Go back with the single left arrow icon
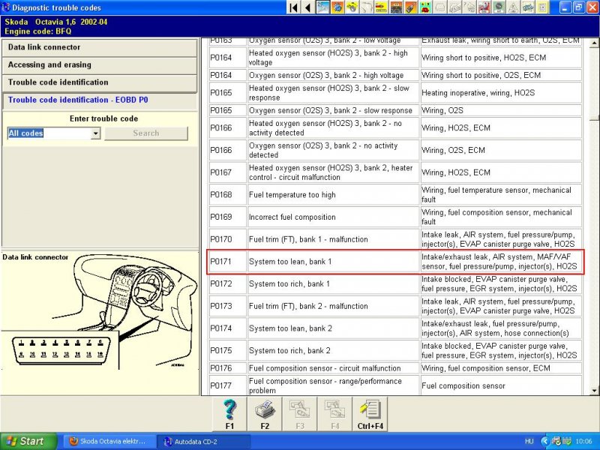Screen dimensions: 600x450 point(307,7)
